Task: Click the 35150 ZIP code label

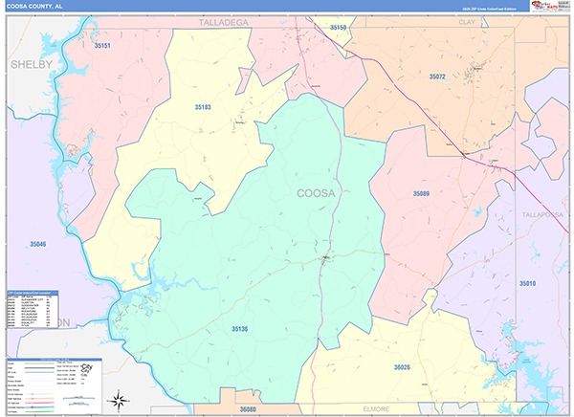Action: pos(338,28)
